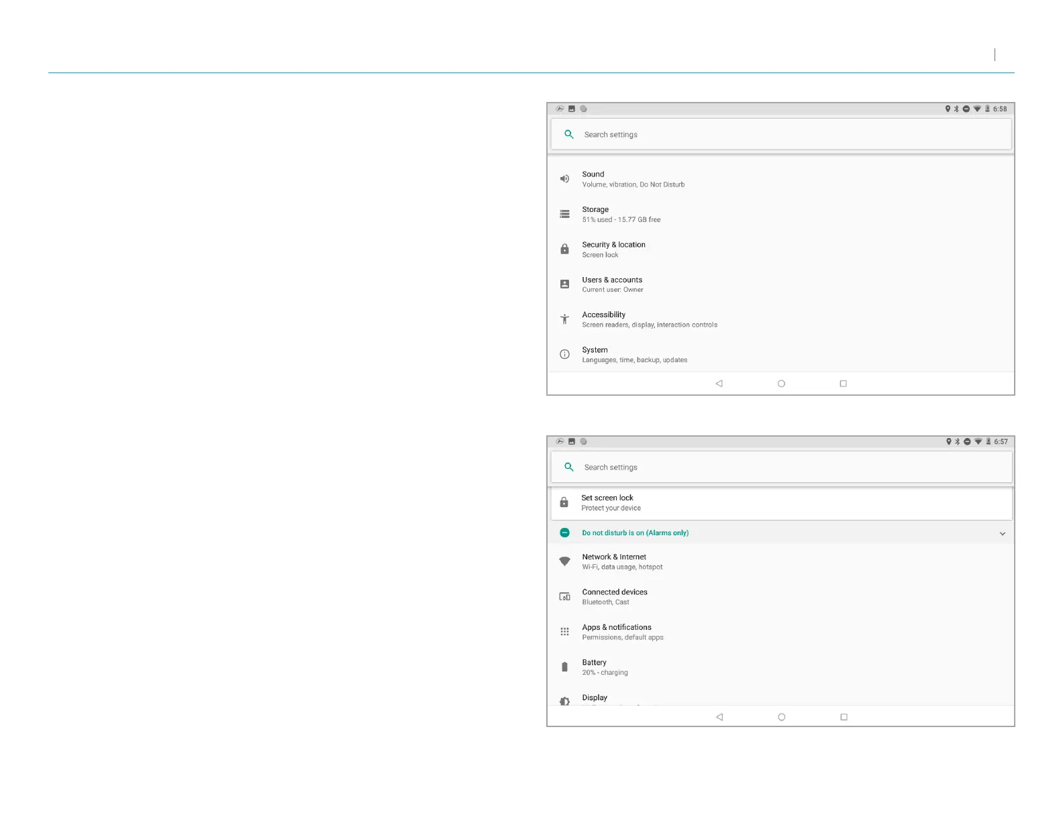Tap the green Do not disturb icon
Viewport: 1063px width, 821px height.
coord(564,533)
